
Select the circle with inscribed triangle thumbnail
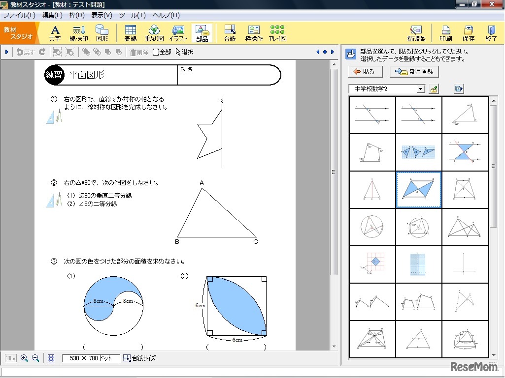tap(372, 227)
